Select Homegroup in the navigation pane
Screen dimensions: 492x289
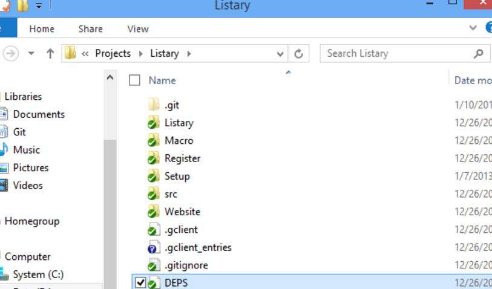32,221
